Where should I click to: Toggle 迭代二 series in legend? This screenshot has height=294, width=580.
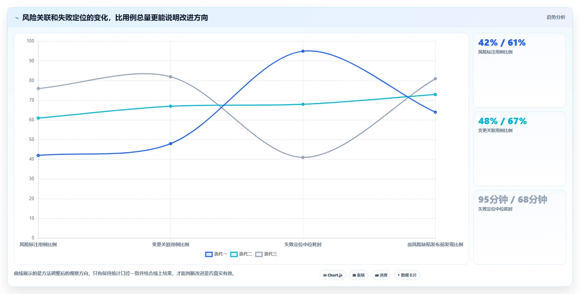coord(241,254)
